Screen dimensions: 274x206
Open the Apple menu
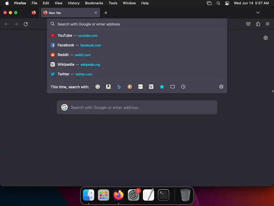click(x=7, y=3)
